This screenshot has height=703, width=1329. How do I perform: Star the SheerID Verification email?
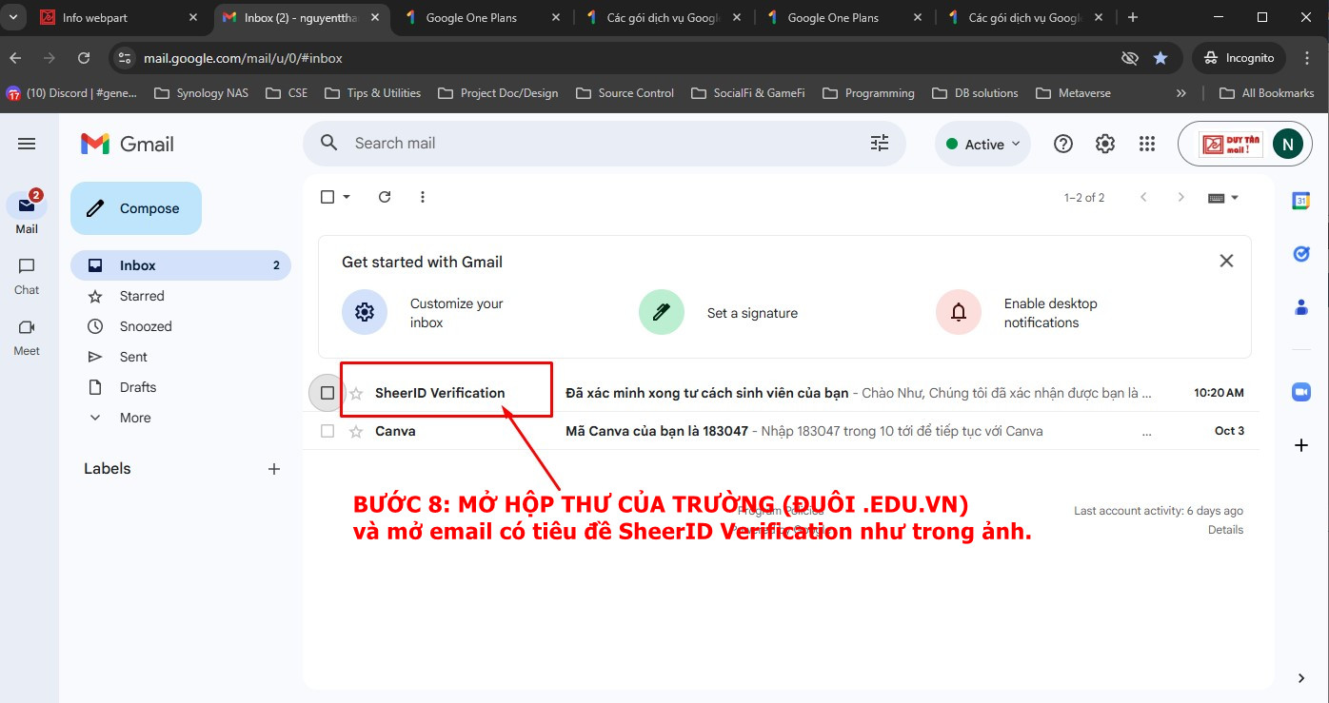click(x=356, y=393)
